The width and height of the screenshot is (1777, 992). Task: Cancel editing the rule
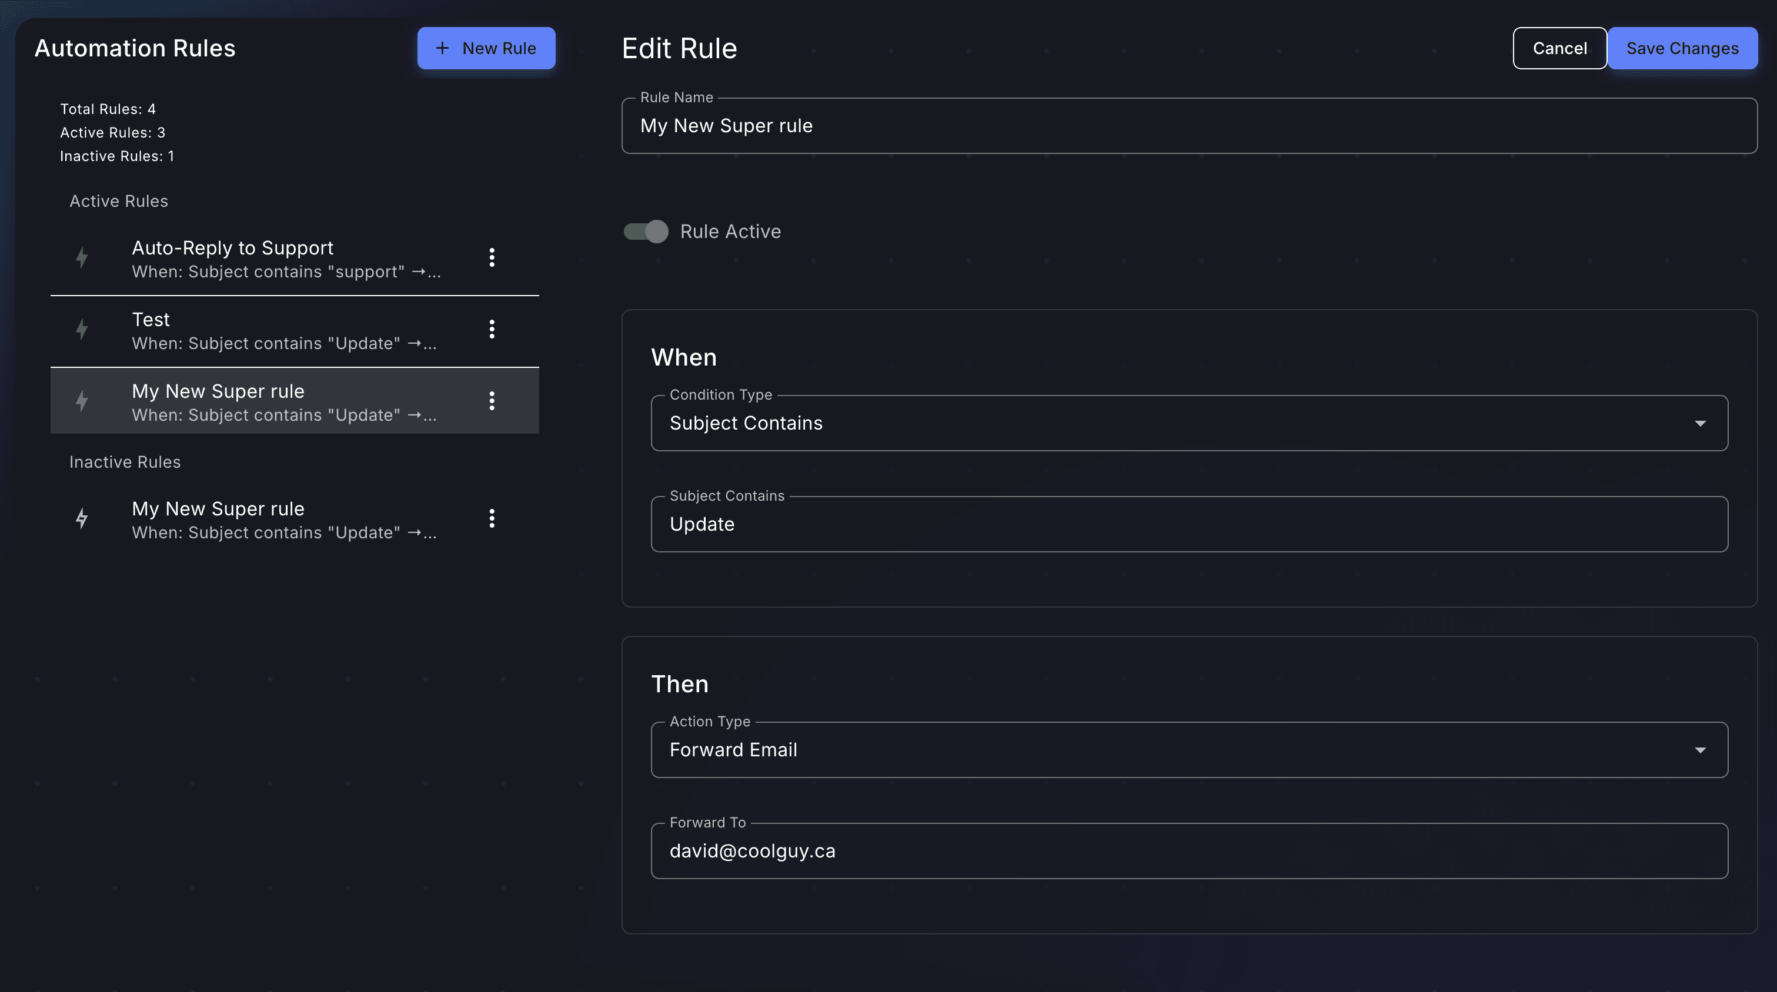(x=1559, y=48)
